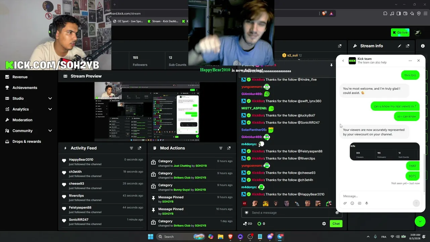Open emoji picker in the support chat
This screenshot has height=242, width=430.
click(352, 203)
